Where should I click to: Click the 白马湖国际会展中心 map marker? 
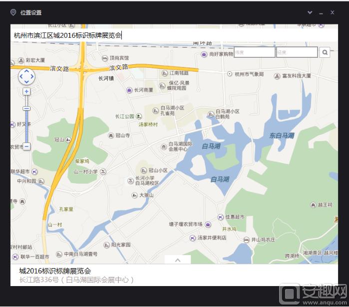point(164,147)
